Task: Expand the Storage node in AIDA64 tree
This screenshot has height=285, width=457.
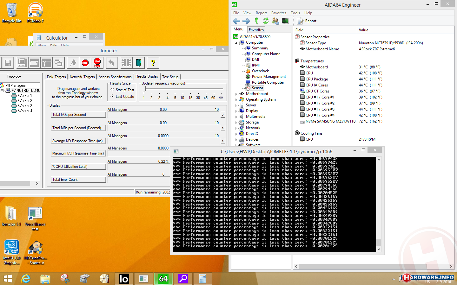Action: coord(236,123)
